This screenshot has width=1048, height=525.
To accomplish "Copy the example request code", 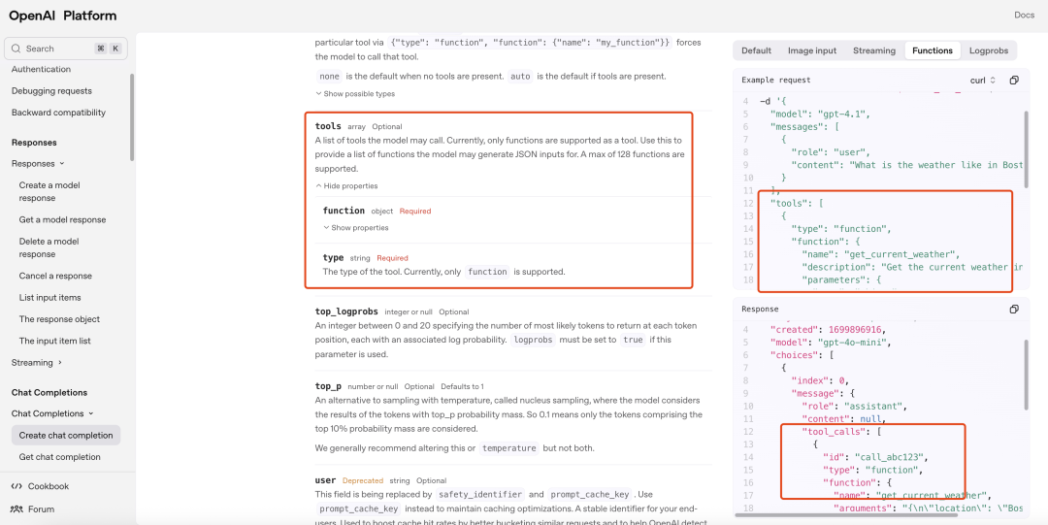I will click(x=1014, y=81).
